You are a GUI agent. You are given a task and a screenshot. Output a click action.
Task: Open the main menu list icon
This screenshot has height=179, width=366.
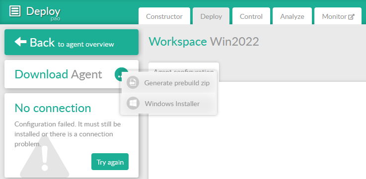click(15, 11)
